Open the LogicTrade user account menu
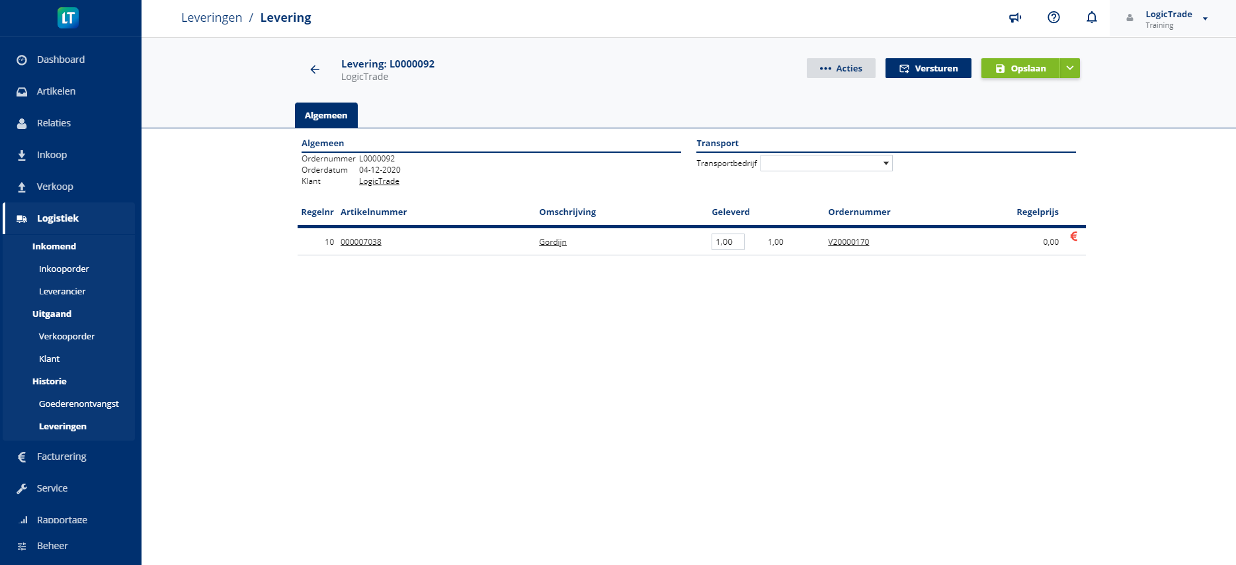 pos(1169,19)
